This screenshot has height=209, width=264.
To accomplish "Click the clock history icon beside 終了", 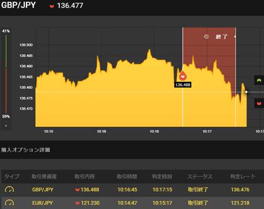I will coord(206,37).
